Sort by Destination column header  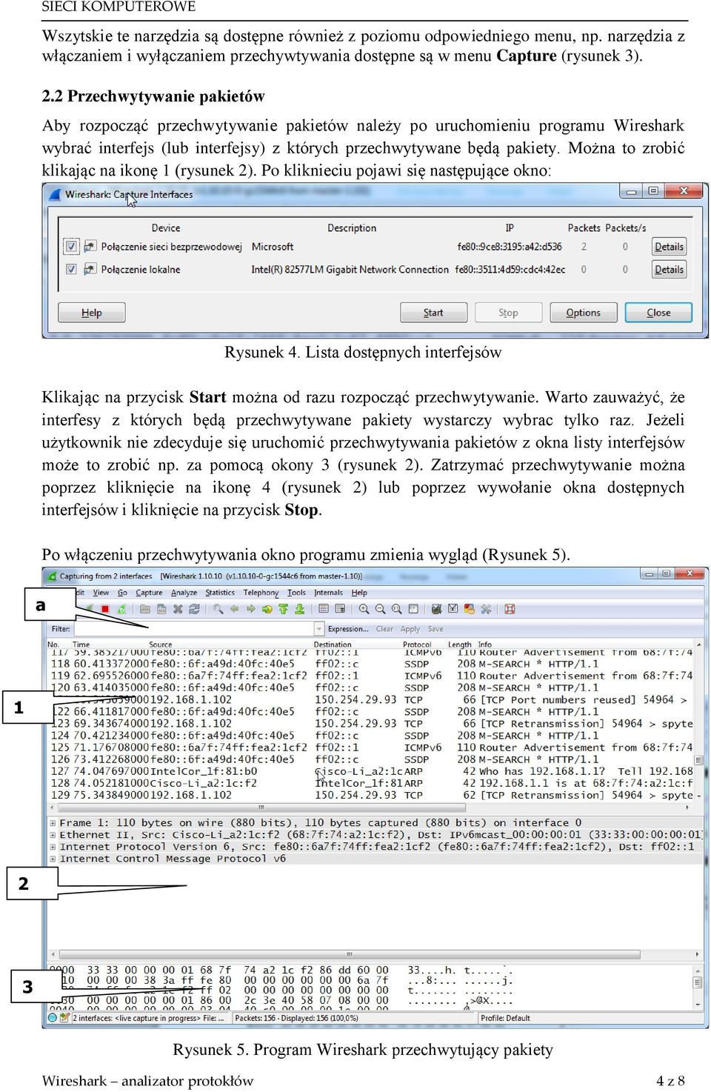(333, 645)
